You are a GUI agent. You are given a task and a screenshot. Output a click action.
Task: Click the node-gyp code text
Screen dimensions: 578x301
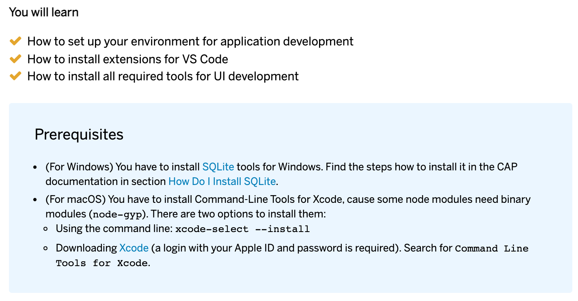(117, 214)
